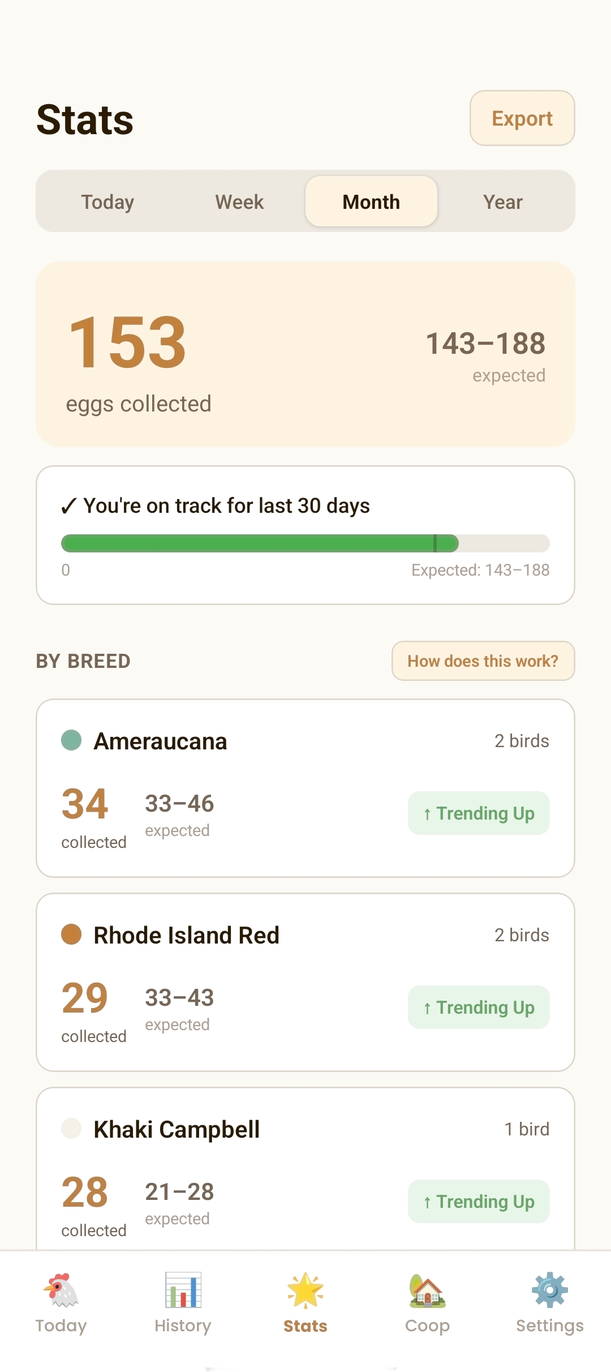Open the Rhode Island Red breed card
This screenshot has width=611, height=1372.
(x=305, y=982)
